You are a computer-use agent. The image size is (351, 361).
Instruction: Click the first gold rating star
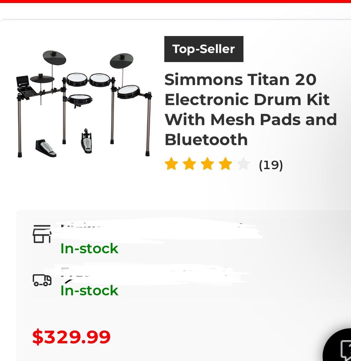tap(171, 164)
